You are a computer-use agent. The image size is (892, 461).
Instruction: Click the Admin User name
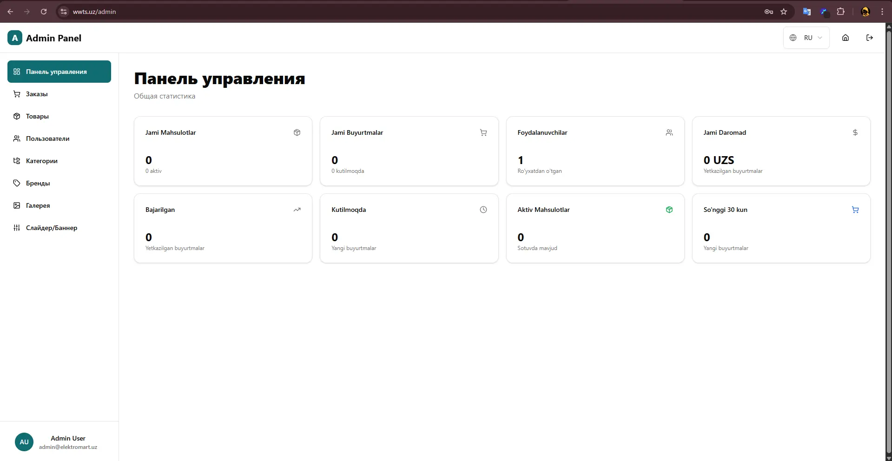[x=68, y=438]
